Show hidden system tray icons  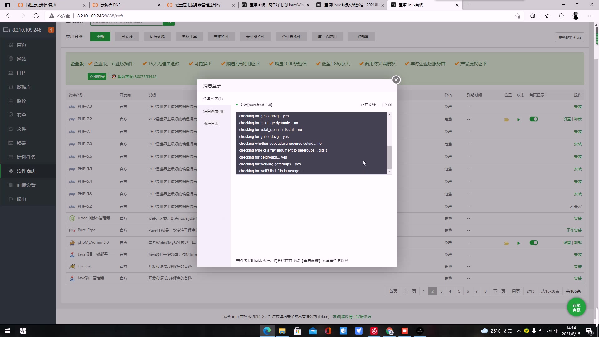point(519,331)
